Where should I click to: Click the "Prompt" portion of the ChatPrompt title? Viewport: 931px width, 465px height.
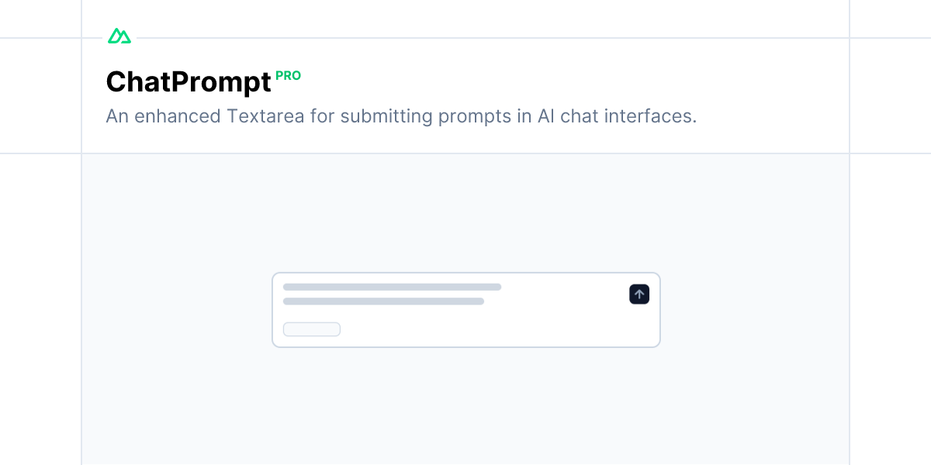(x=221, y=83)
